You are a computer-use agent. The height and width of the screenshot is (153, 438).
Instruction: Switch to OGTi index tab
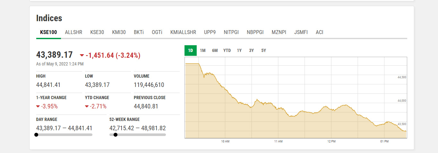click(x=157, y=32)
